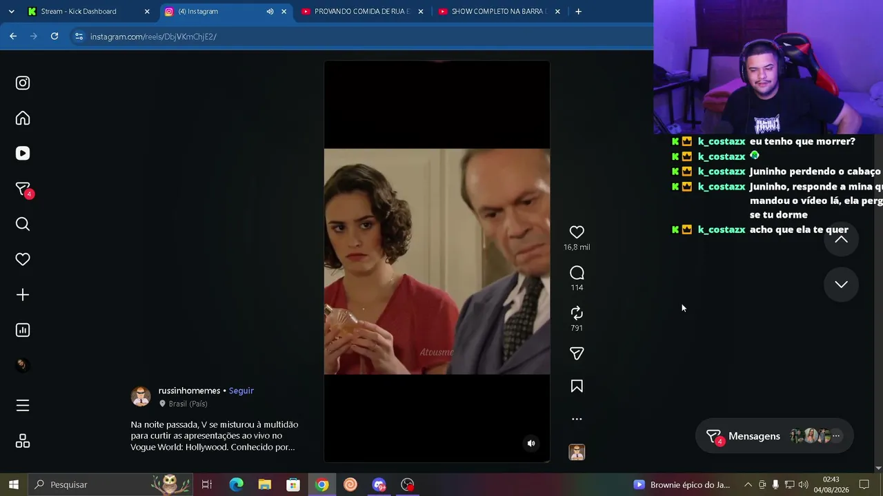Like the reel with heart icon
Screen dimensions: 883x496
click(577, 232)
